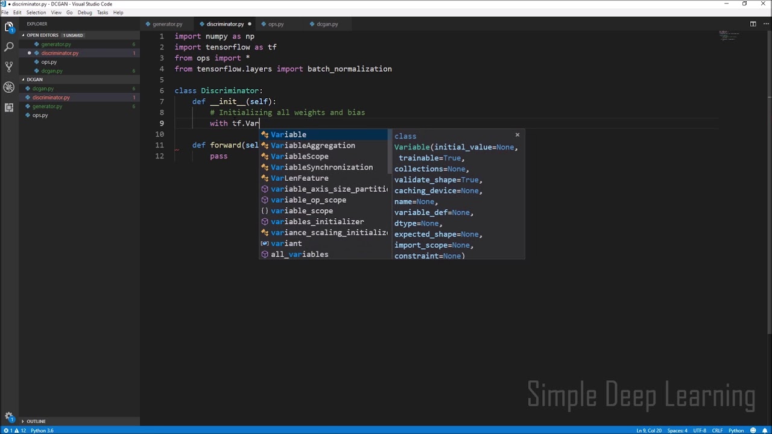Viewport: 772px width, 434px height.
Task: Select the discriminator.py editor tab
Action: point(224,24)
